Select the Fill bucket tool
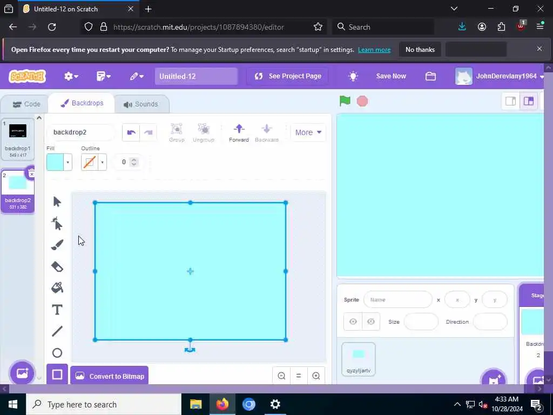 coord(57,288)
